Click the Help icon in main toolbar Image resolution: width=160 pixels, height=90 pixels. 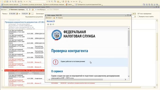(58, 1)
